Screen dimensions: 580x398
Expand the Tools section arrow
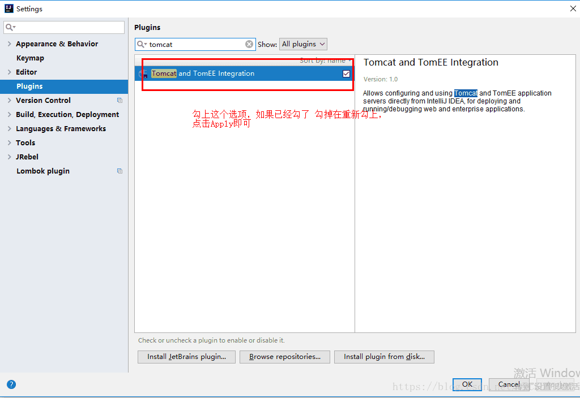10,142
